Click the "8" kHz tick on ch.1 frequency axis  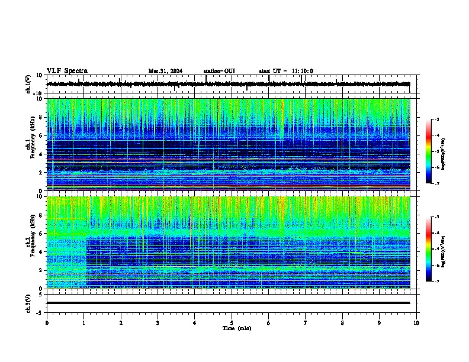click(x=41, y=117)
